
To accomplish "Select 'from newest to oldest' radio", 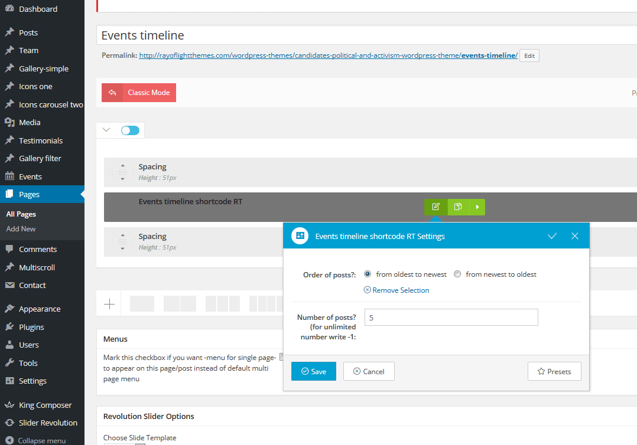I will tap(457, 274).
